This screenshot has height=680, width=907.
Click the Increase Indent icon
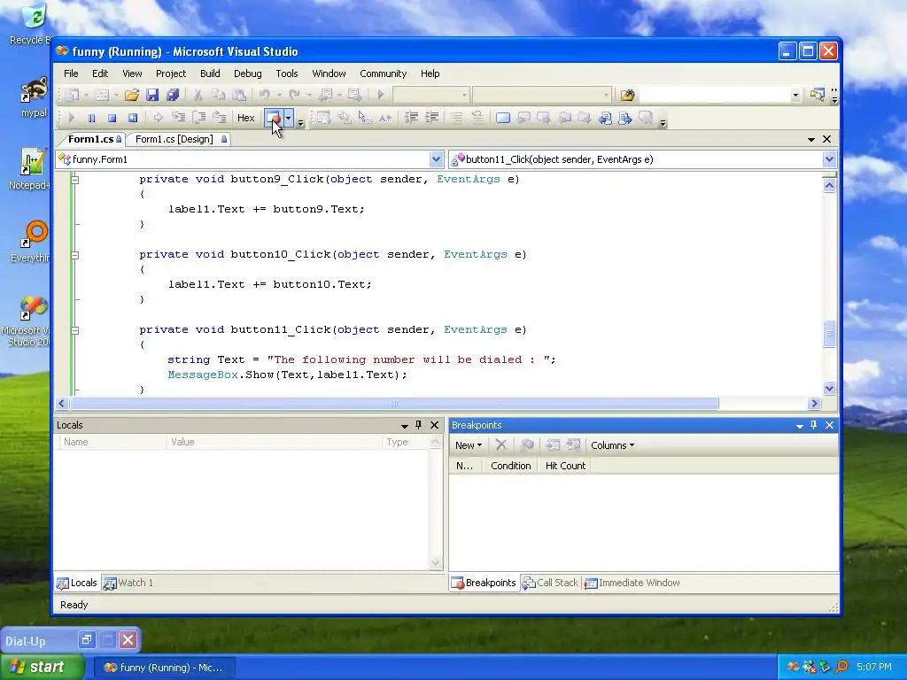coord(431,118)
